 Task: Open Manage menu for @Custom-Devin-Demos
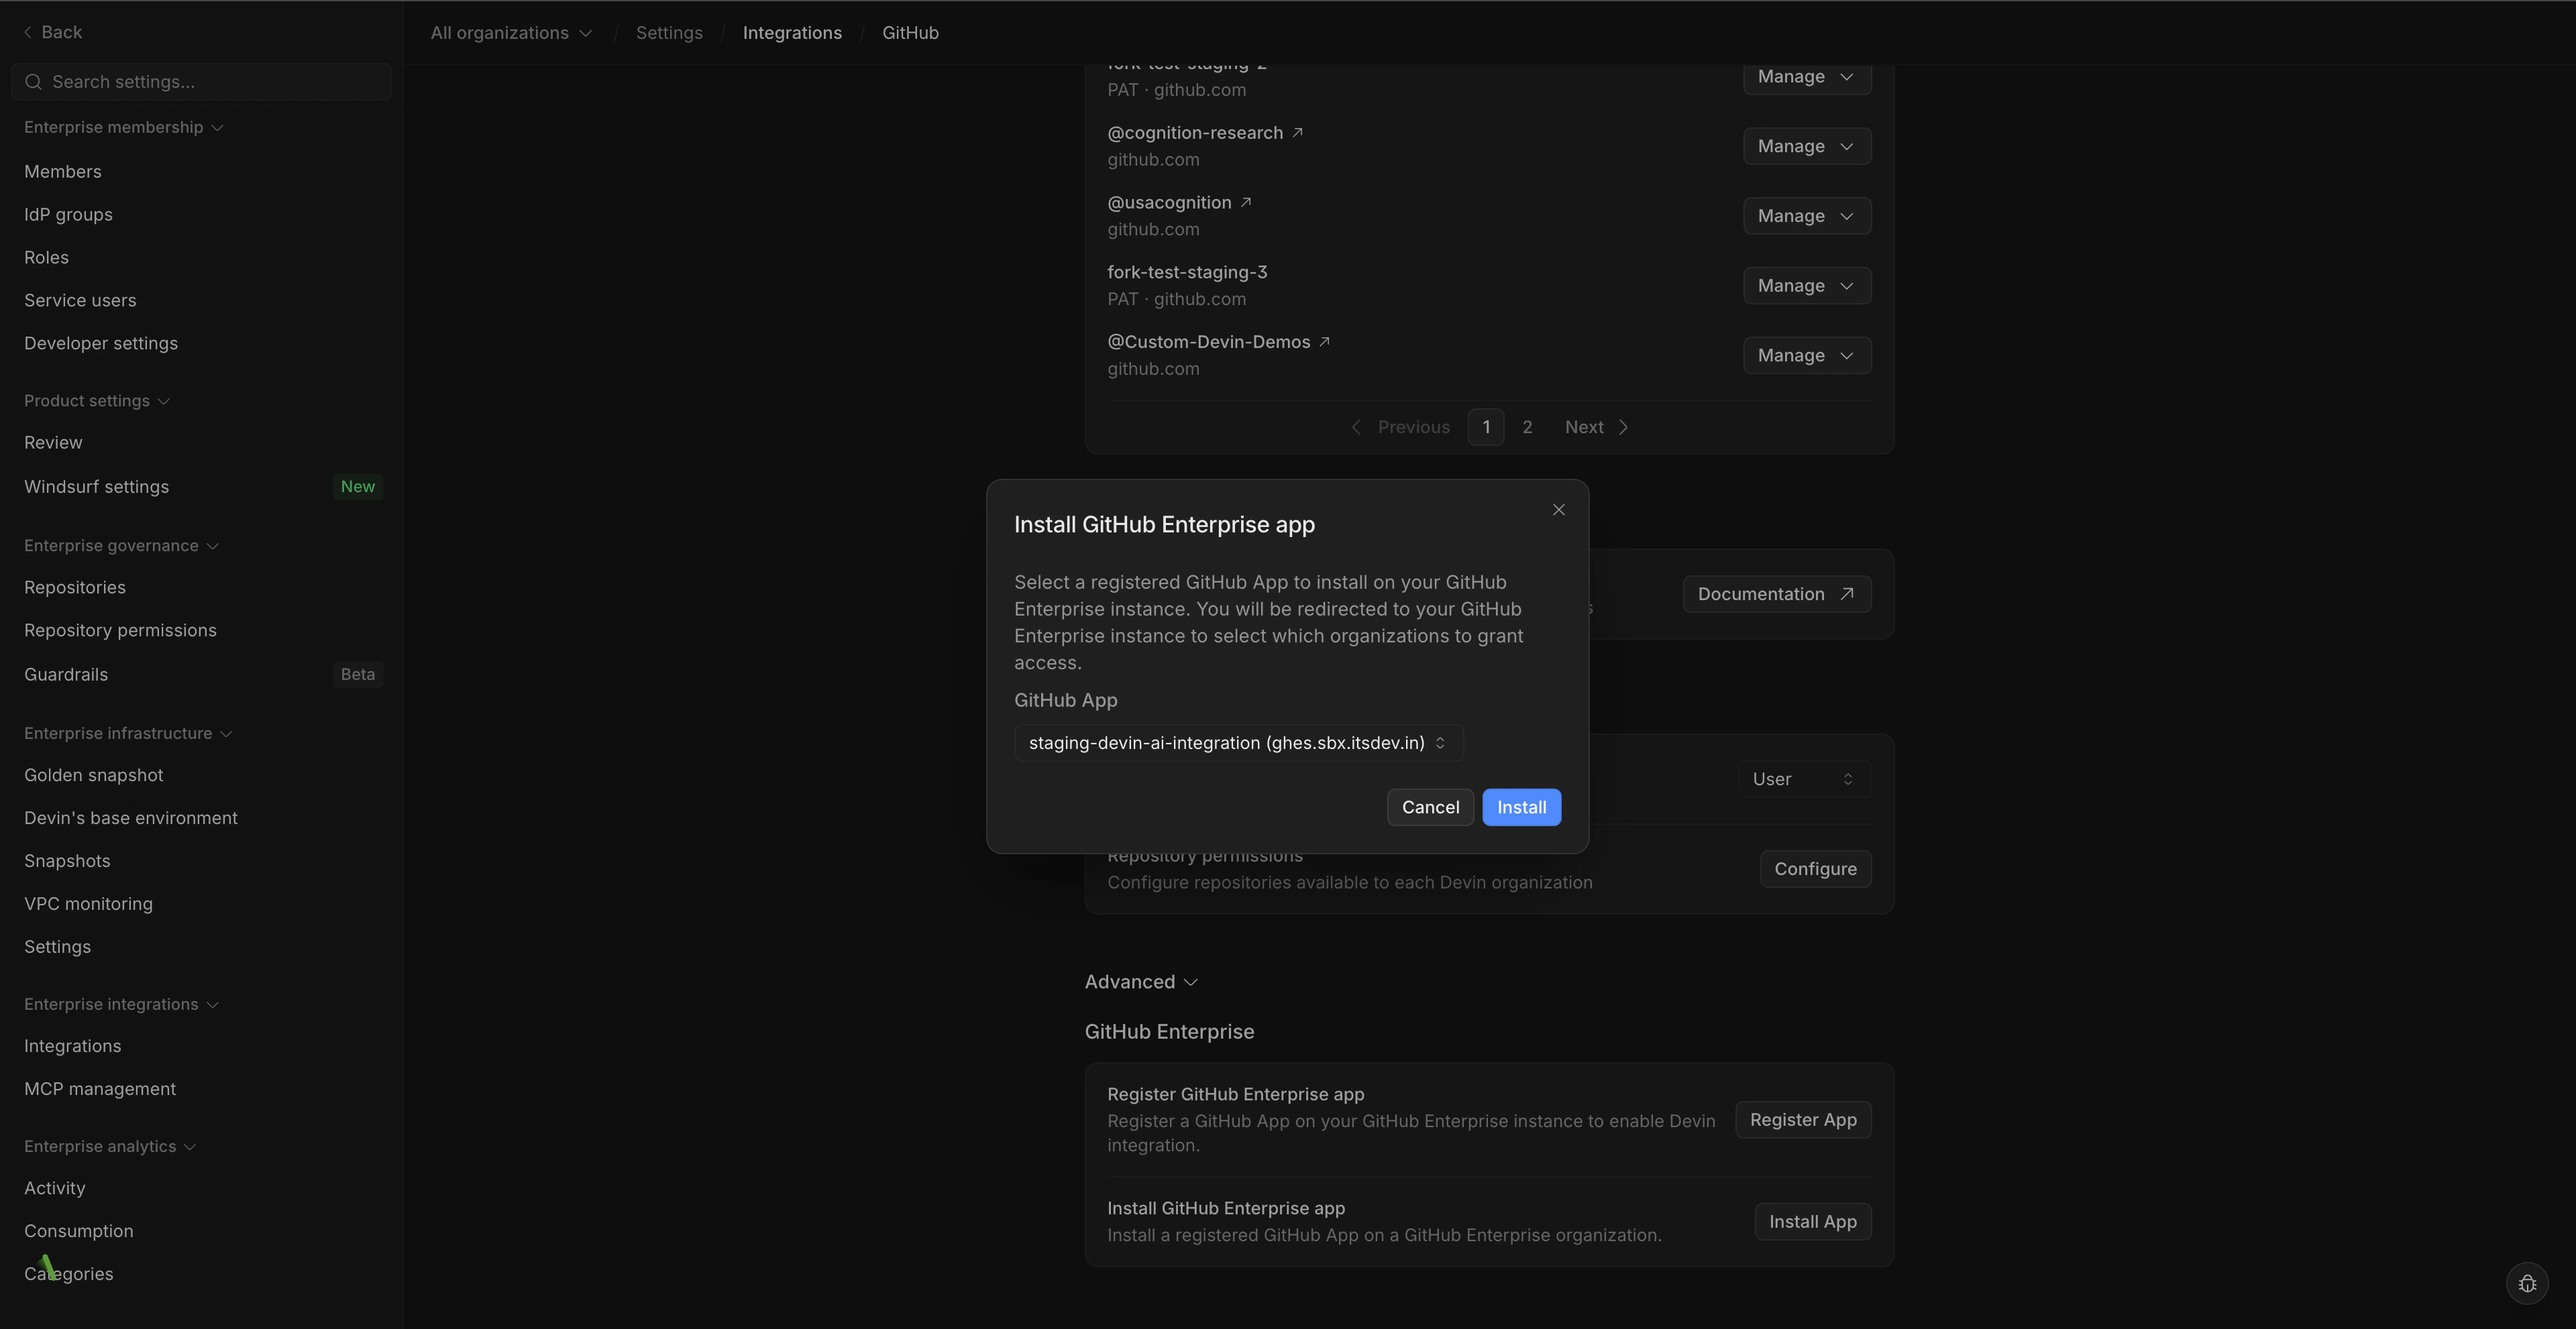coord(1806,356)
